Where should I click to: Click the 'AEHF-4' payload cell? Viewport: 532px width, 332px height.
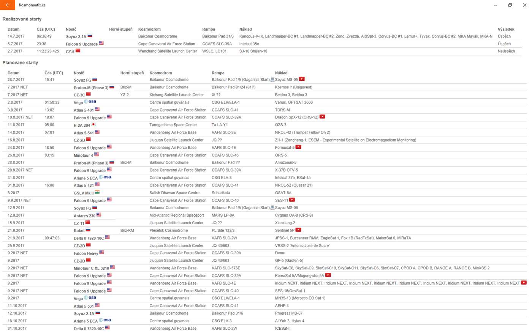pyautogui.click(x=282, y=305)
